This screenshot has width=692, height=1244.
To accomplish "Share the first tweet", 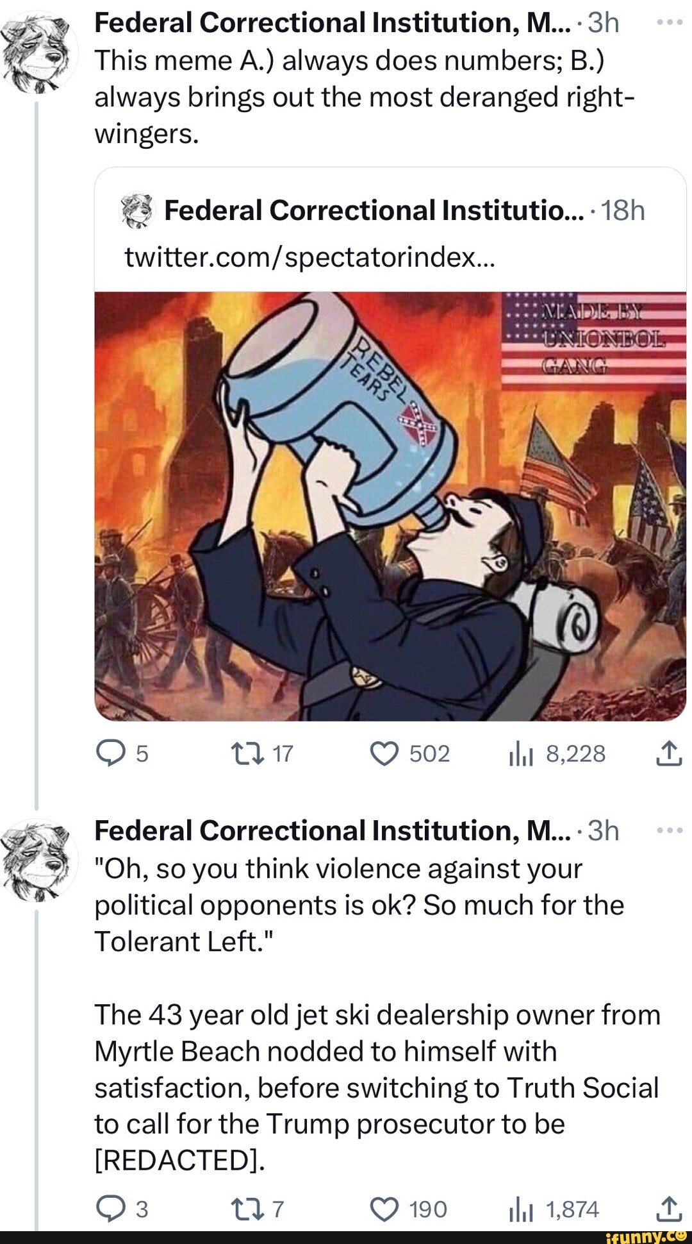I will 669,753.
